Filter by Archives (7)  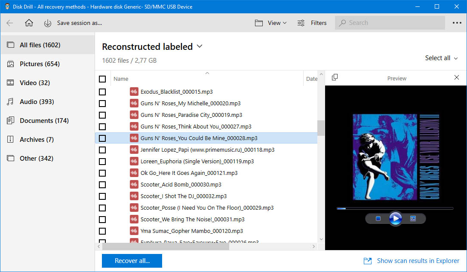coord(48,139)
